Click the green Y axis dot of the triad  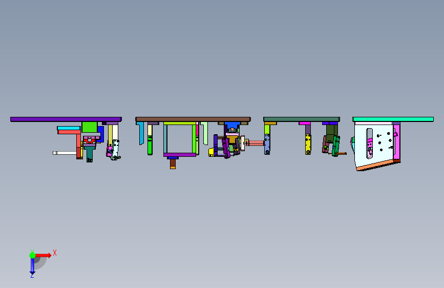pyautogui.click(x=32, y=255)
